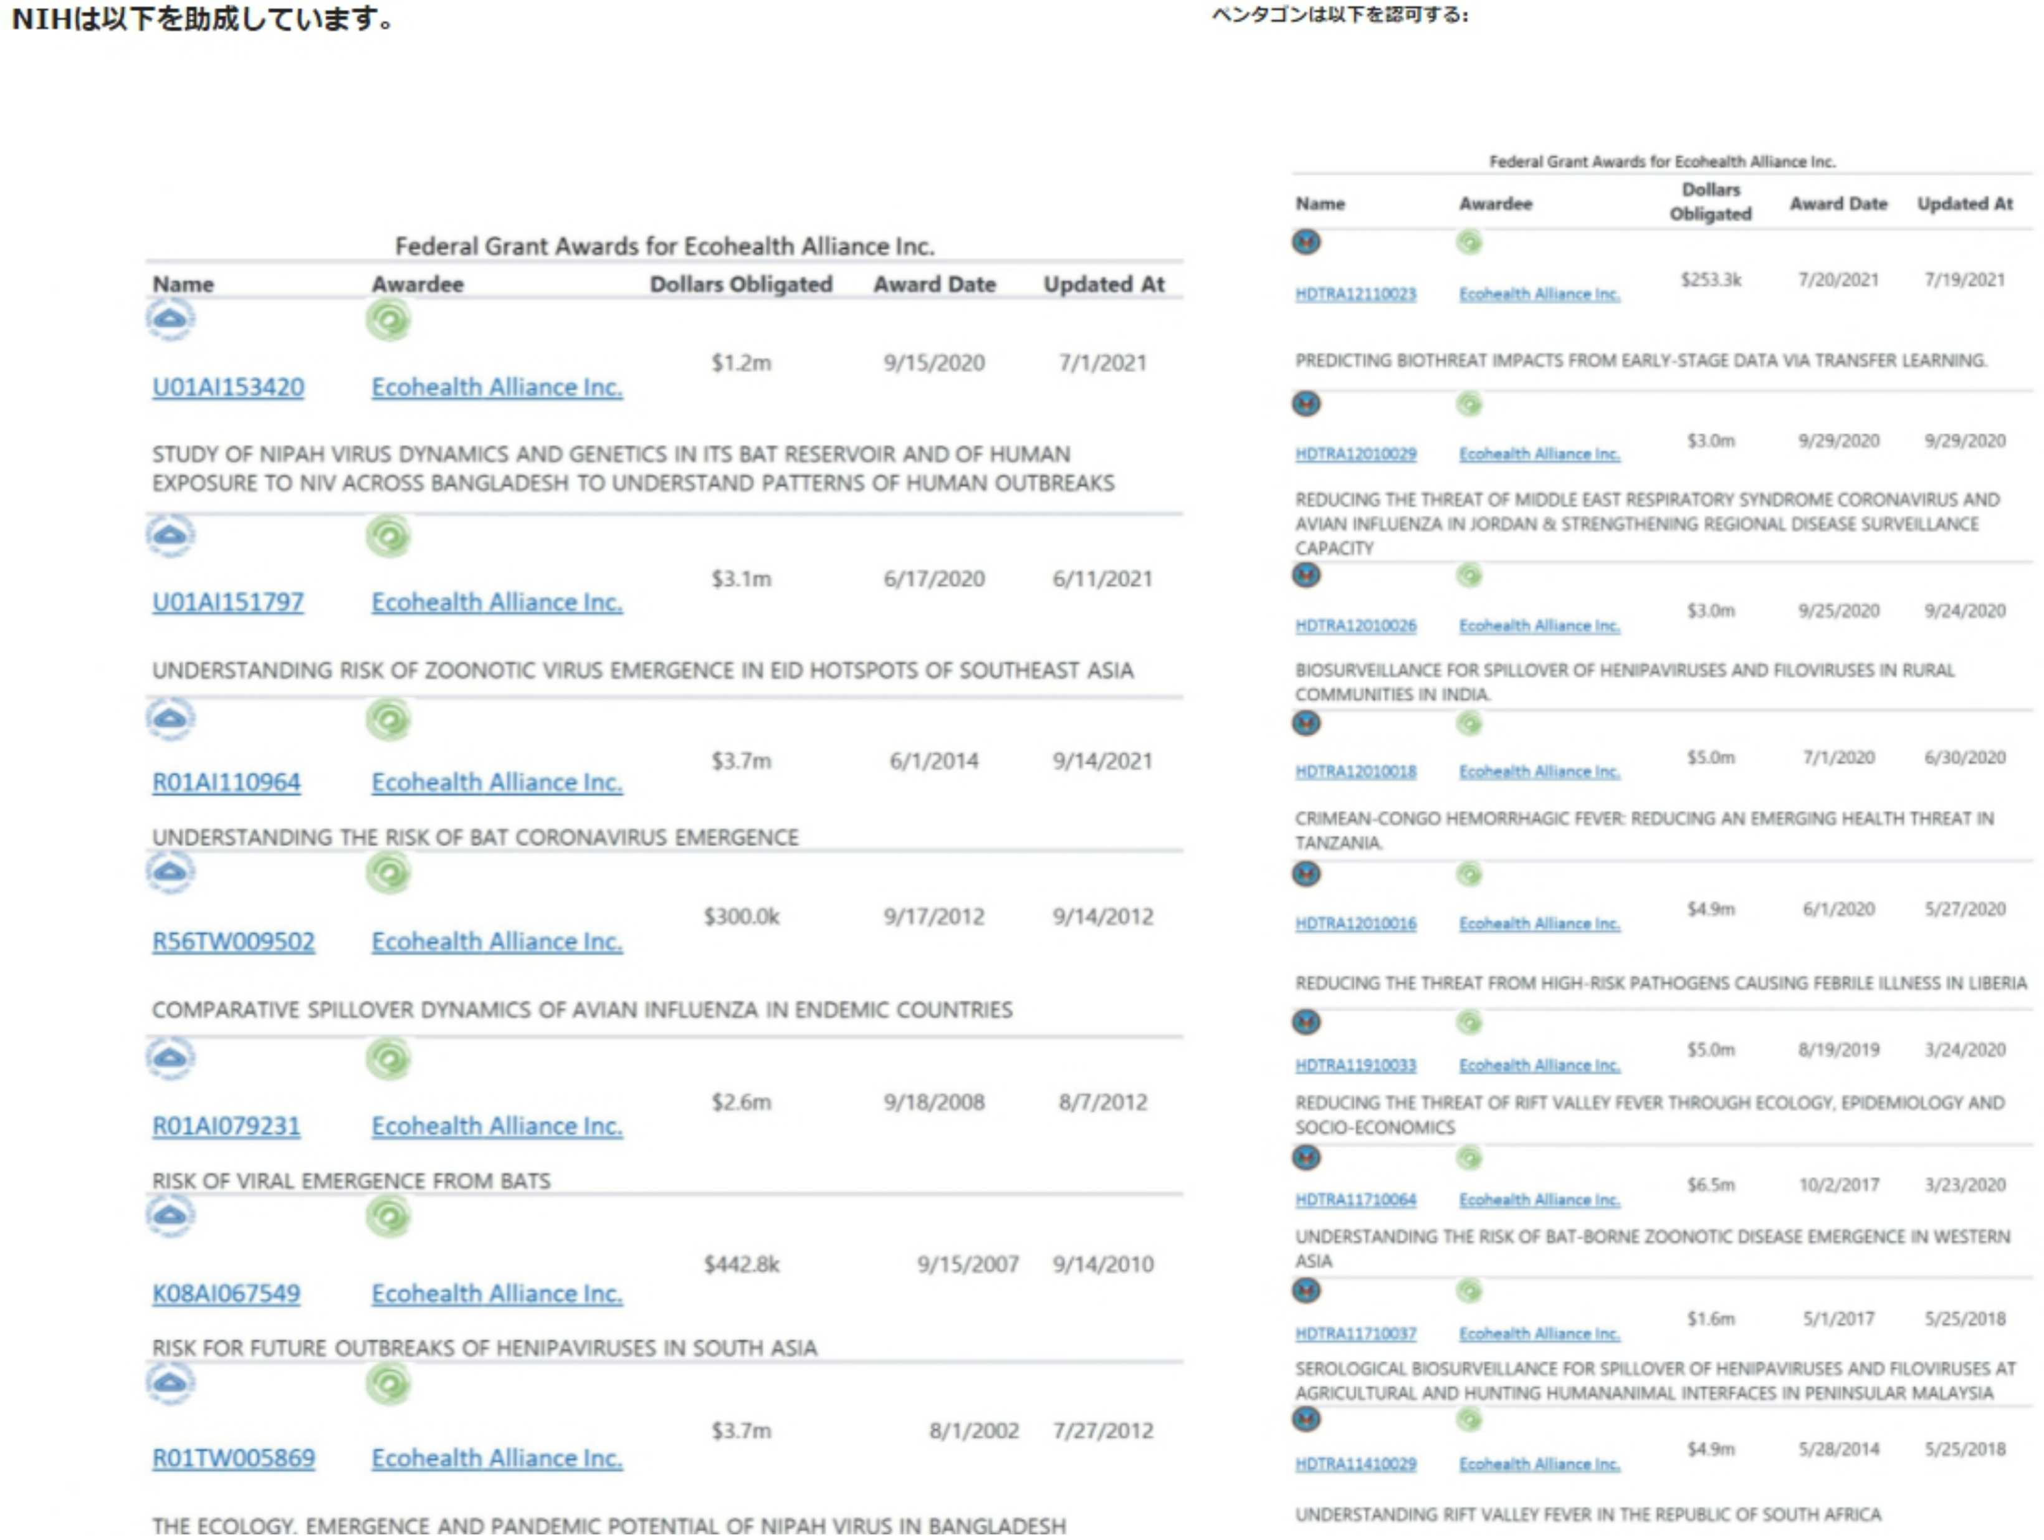This screenshot has width=2044, height=1540.
Task: Click Ecohealth Alliance Inc. link in R01TW005869 row
Action: 497,1458
